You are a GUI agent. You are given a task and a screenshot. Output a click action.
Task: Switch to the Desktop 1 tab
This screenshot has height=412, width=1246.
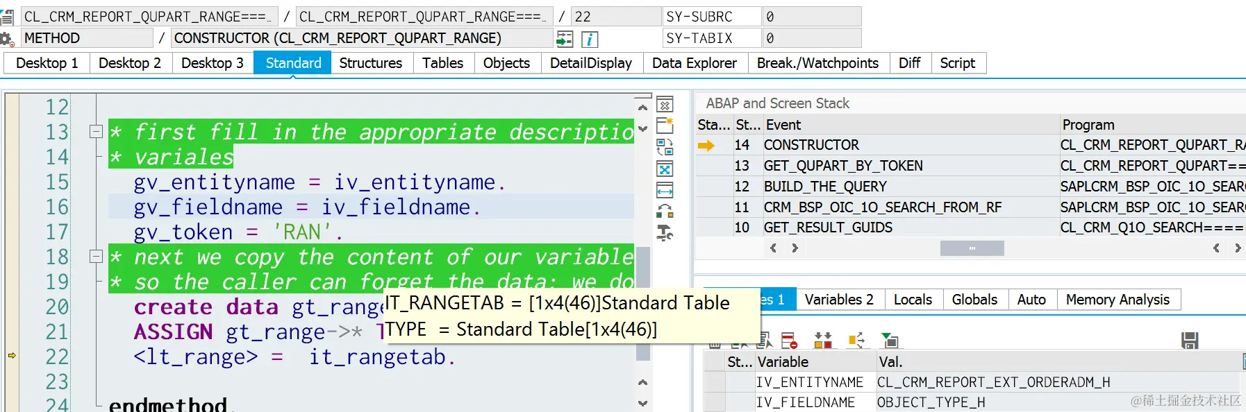pos(47,63)
